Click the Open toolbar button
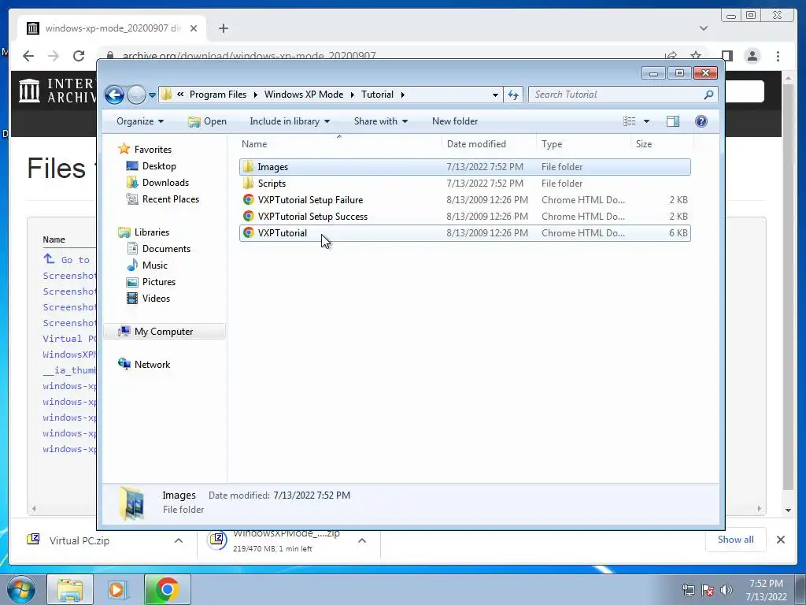 207,121
